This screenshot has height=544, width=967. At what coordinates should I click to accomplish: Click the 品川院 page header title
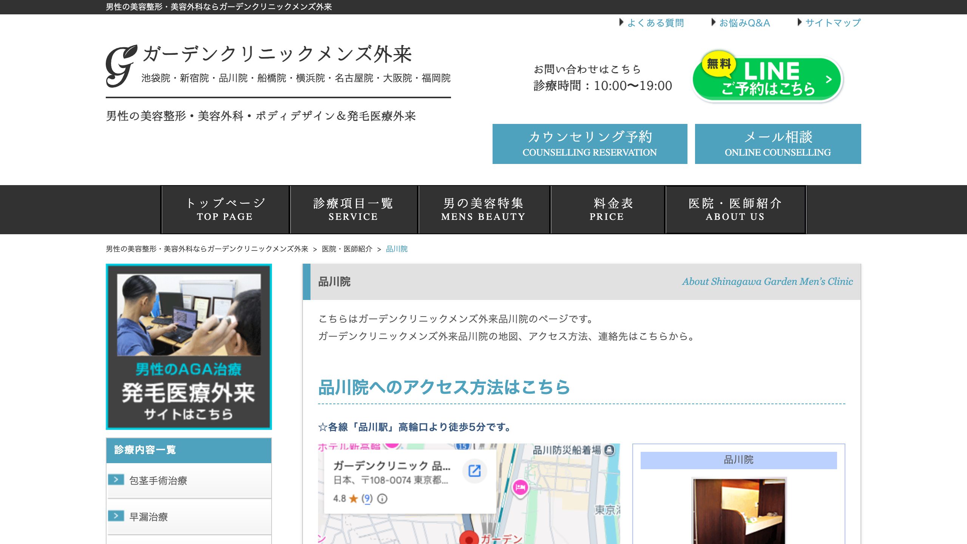pos(334,282)
